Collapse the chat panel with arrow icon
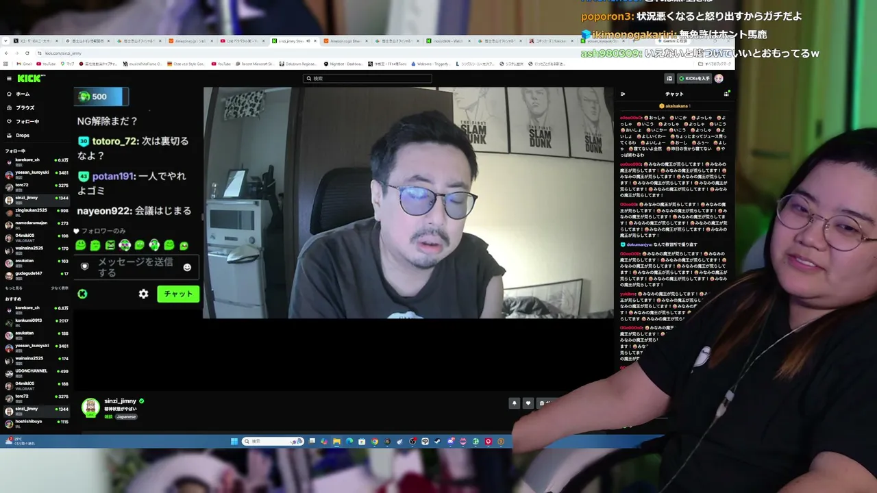This screenshot has height=493, width=877. [x=623, y=94]
